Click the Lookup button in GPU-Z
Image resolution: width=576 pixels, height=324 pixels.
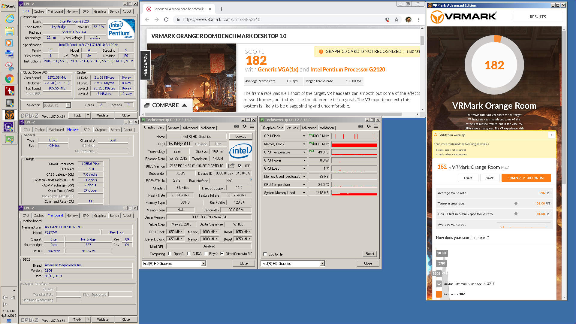click(x=241, y=136)
